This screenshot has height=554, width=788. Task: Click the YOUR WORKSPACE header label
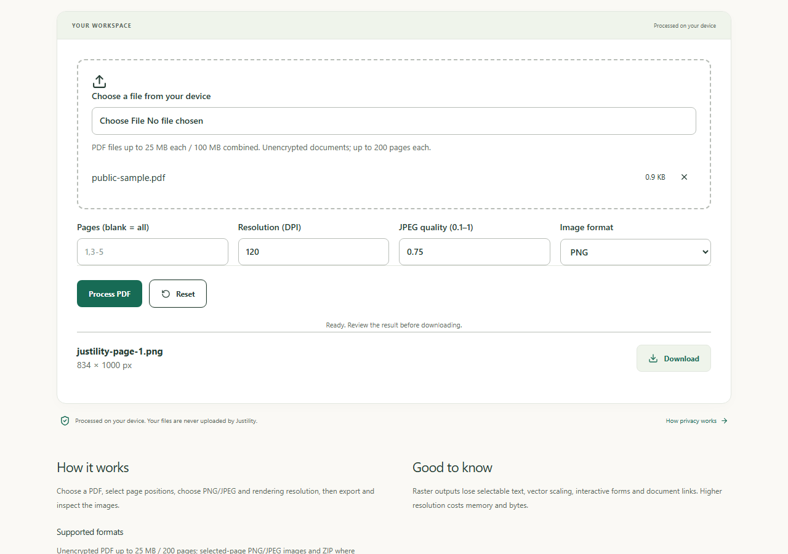click(x=102, y=26)
